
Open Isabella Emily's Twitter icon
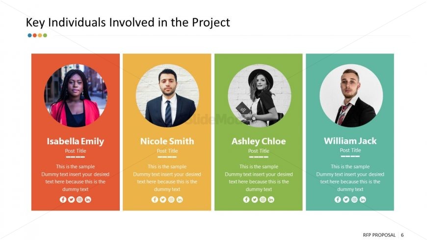coord(71,199)
